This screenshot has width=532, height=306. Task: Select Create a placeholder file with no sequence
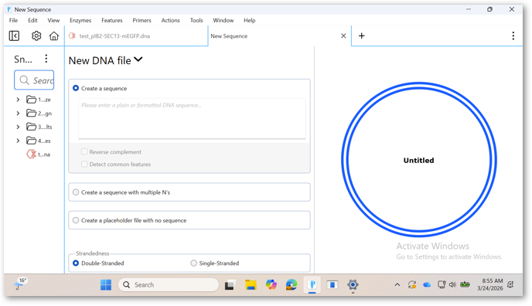pyautogui.click(x=76, y=220)
